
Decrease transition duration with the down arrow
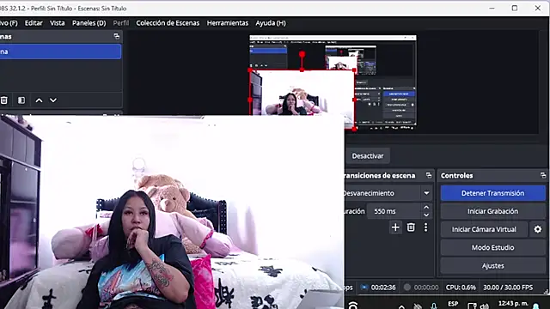tap(426, 215)
